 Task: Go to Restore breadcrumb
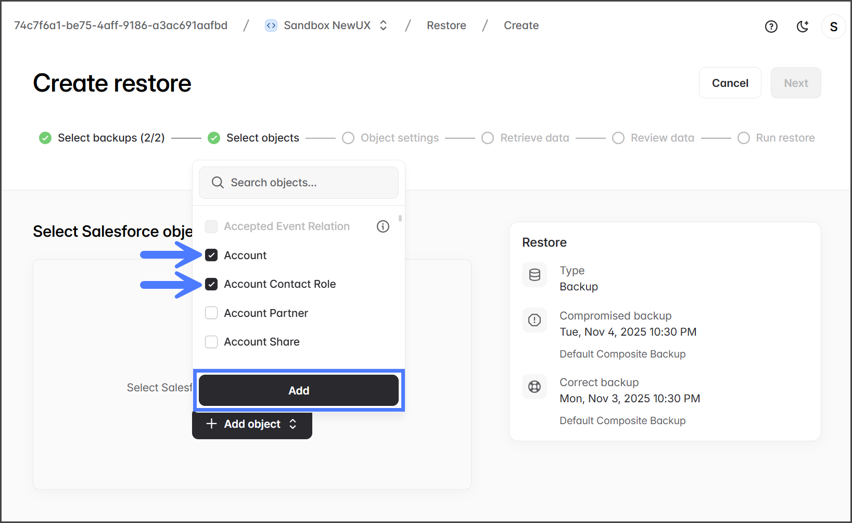pos(446,25)
